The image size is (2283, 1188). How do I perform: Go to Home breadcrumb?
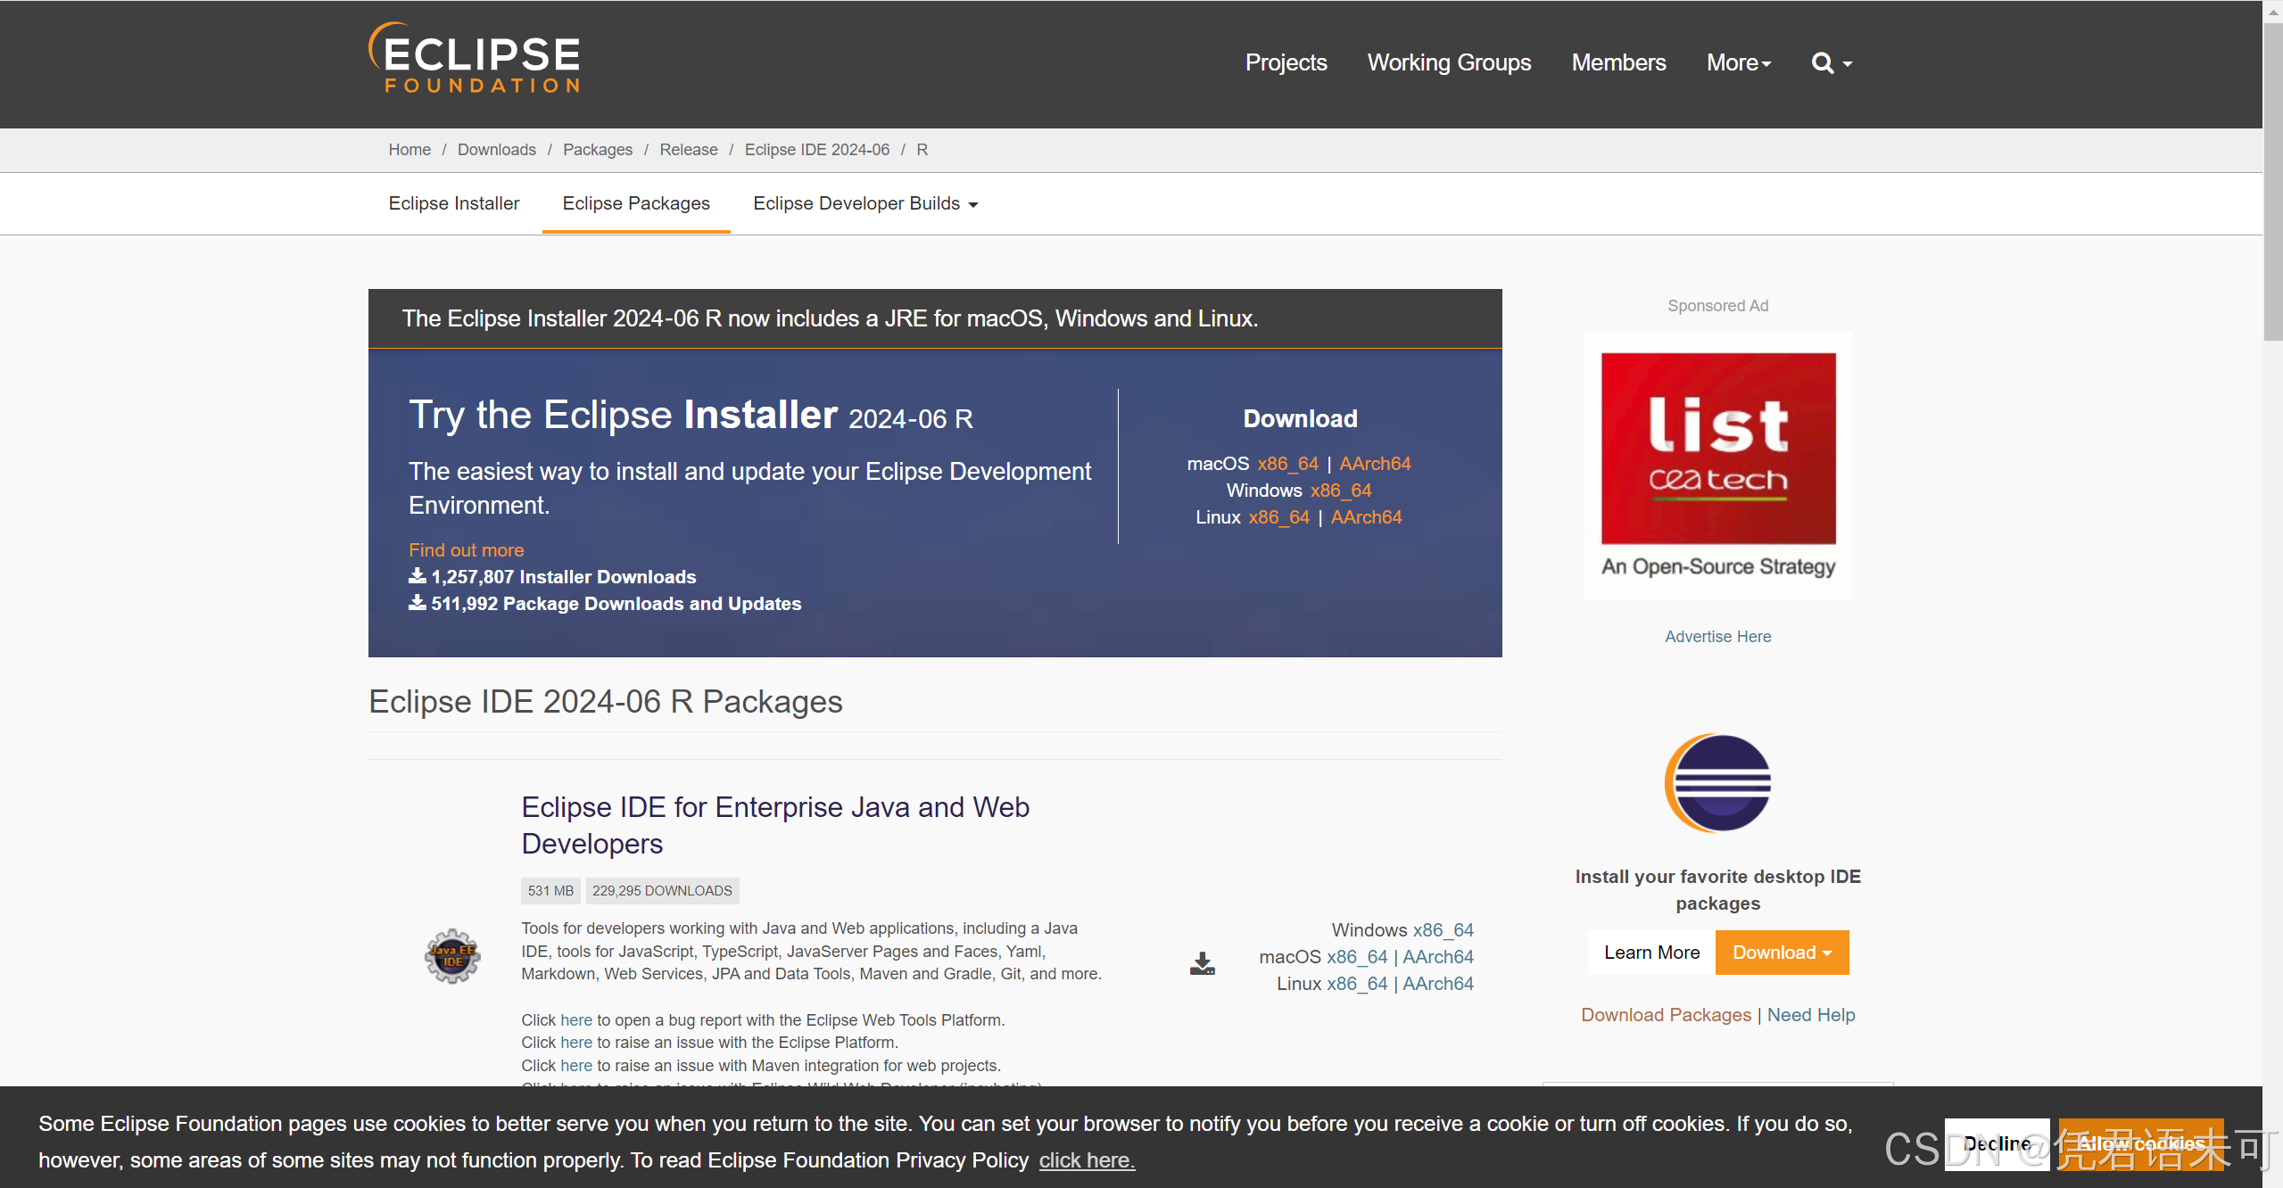click(x=409, y=150)
